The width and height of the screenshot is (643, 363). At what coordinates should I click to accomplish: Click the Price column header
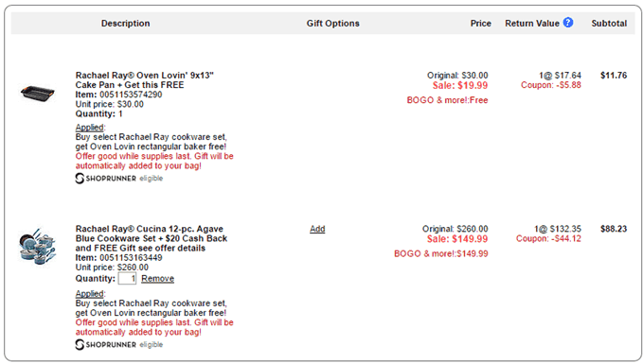tap(481, 24)
